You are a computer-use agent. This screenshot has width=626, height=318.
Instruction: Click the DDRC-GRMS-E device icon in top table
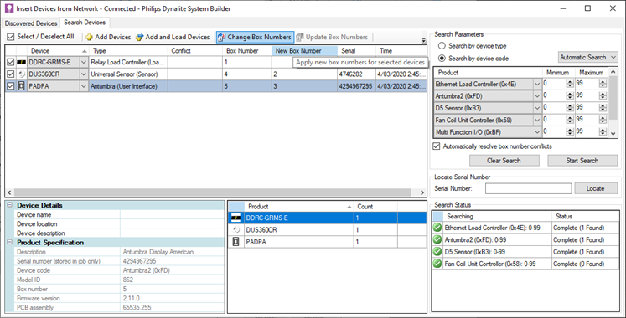tap(22, 62)
